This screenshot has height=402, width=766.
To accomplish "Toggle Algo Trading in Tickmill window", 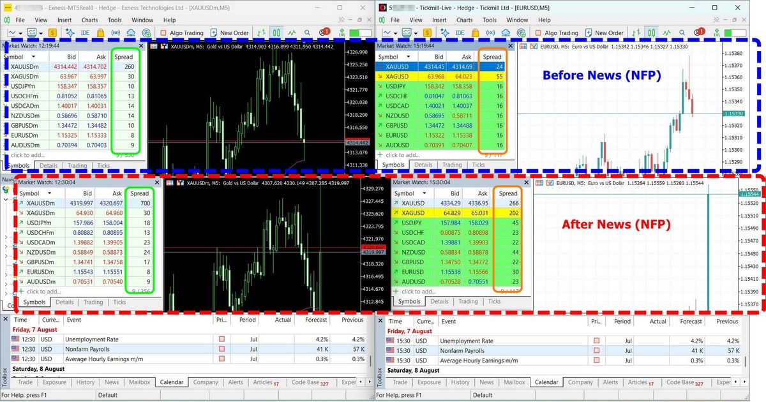I will coord(556,33).
